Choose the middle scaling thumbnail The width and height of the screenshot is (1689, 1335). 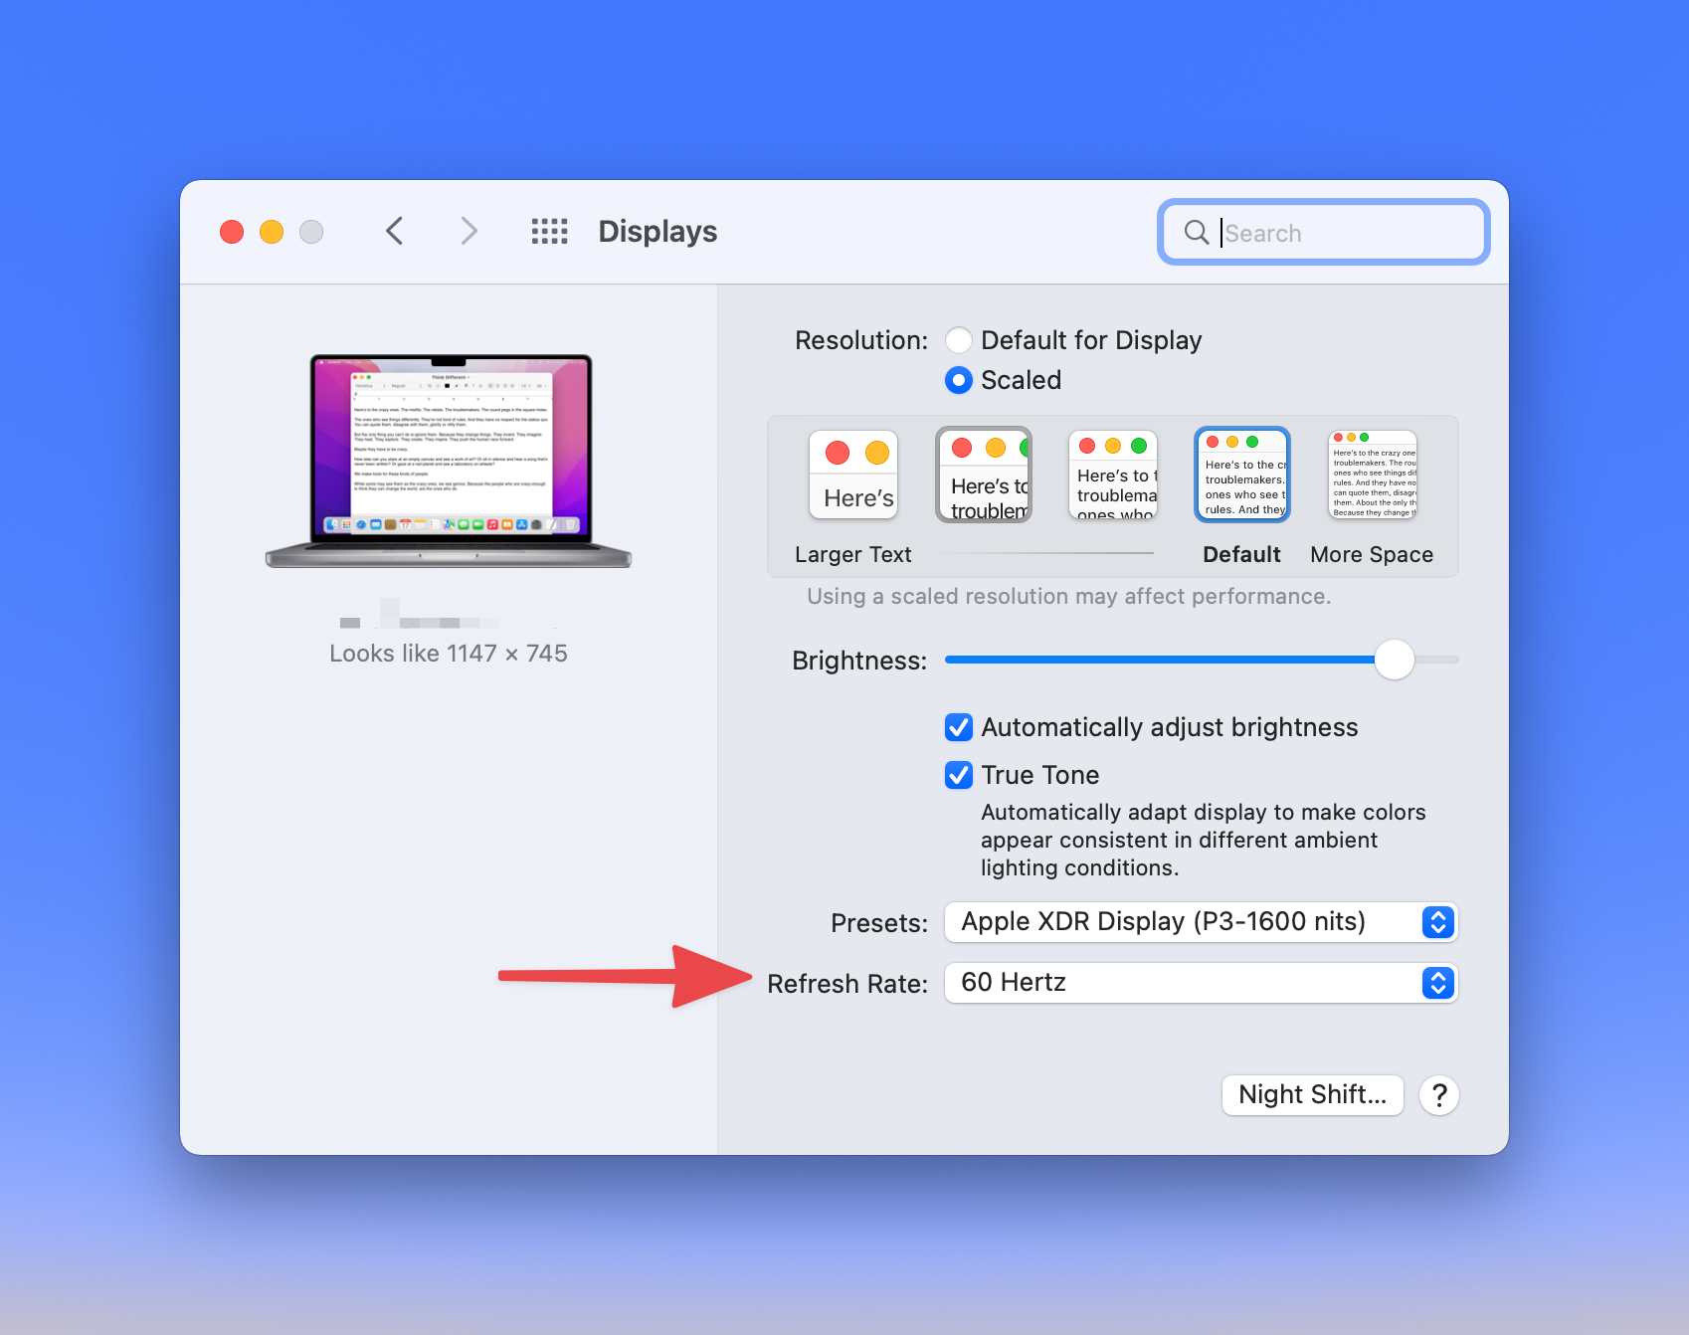(x=1113, y=475)
